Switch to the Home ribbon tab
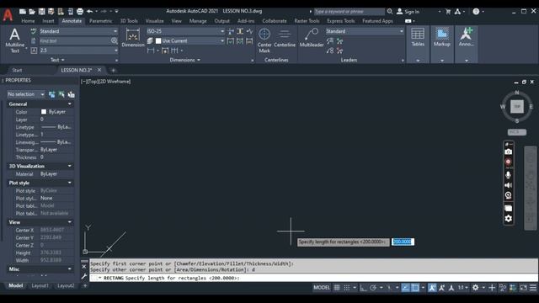The height and width of the screenshot is (303, 539). point(28,21)
